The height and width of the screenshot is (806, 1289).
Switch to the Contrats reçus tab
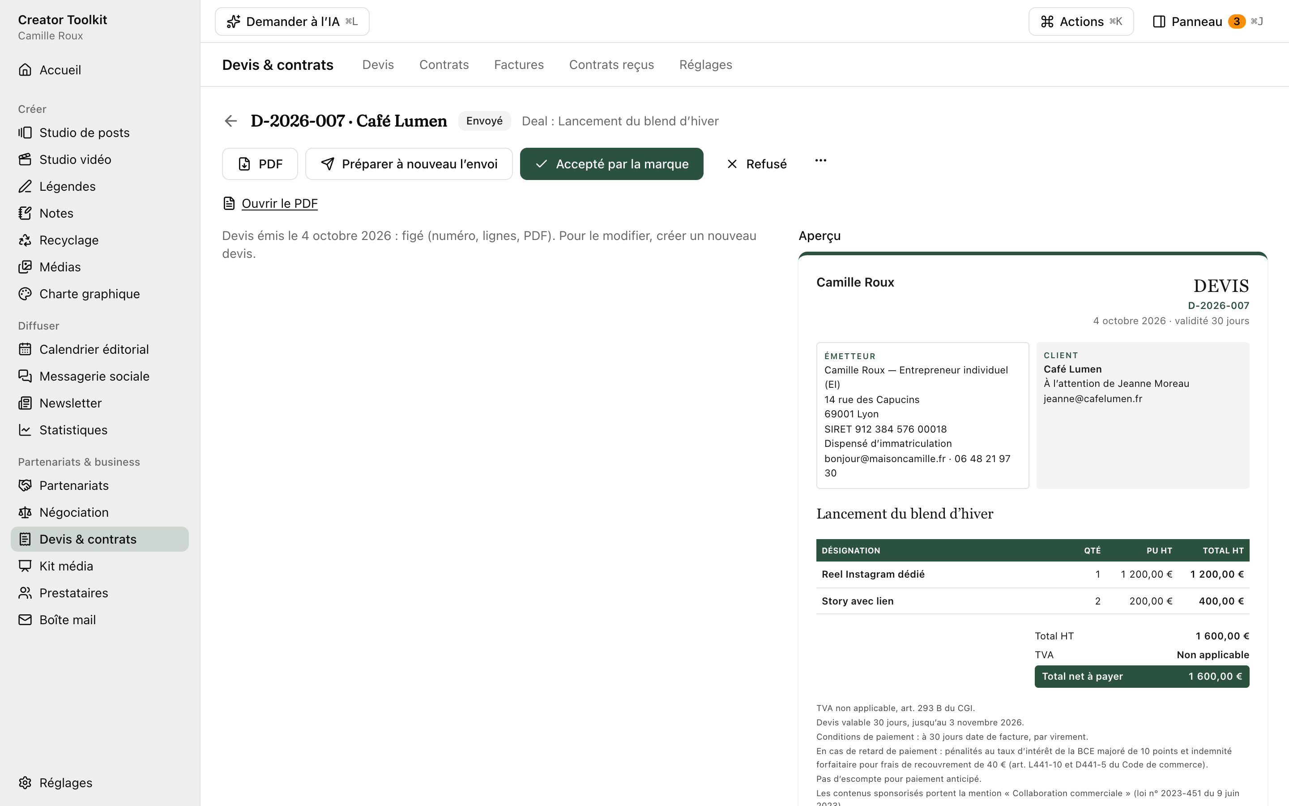[x=611, y=64]
